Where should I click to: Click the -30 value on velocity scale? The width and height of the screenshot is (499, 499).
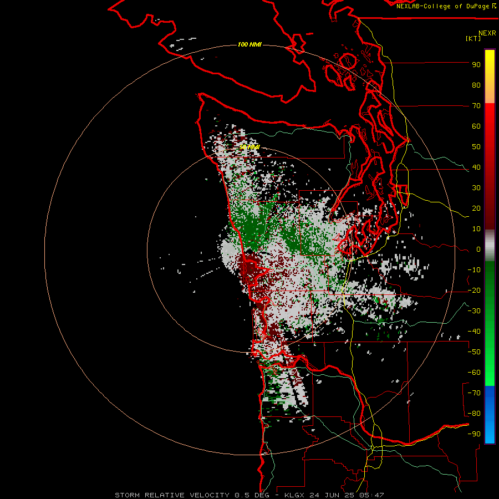pos(474,311)
